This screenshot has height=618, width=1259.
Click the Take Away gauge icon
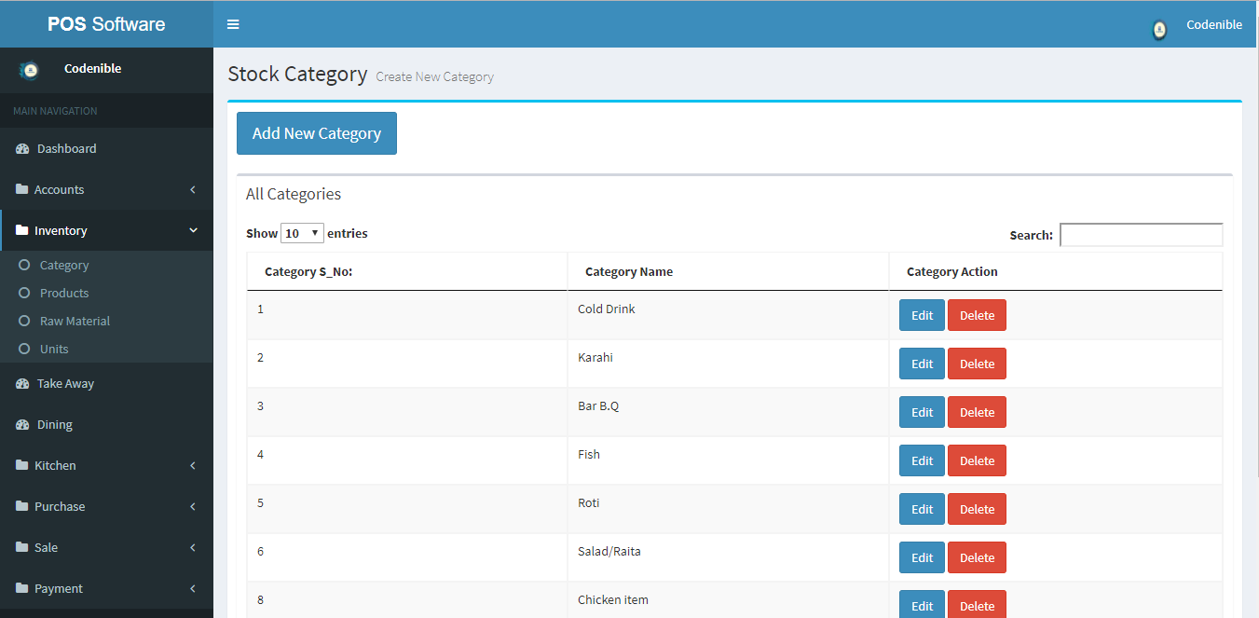22,384
